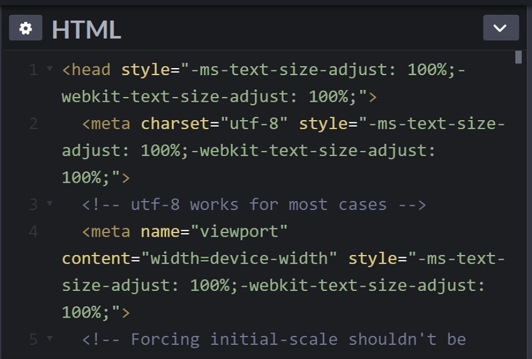Screen dimensions: 532x359
Task: Collapse the head tag fold arrow on line 1
Action: [x=50, y=70]
